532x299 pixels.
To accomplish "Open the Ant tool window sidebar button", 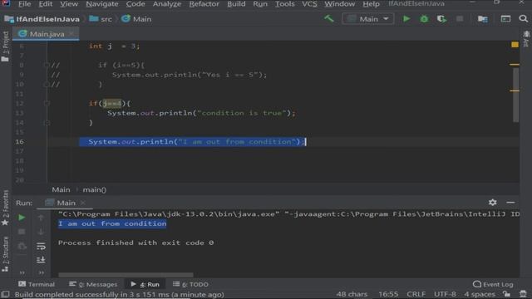I will [526, 39].
